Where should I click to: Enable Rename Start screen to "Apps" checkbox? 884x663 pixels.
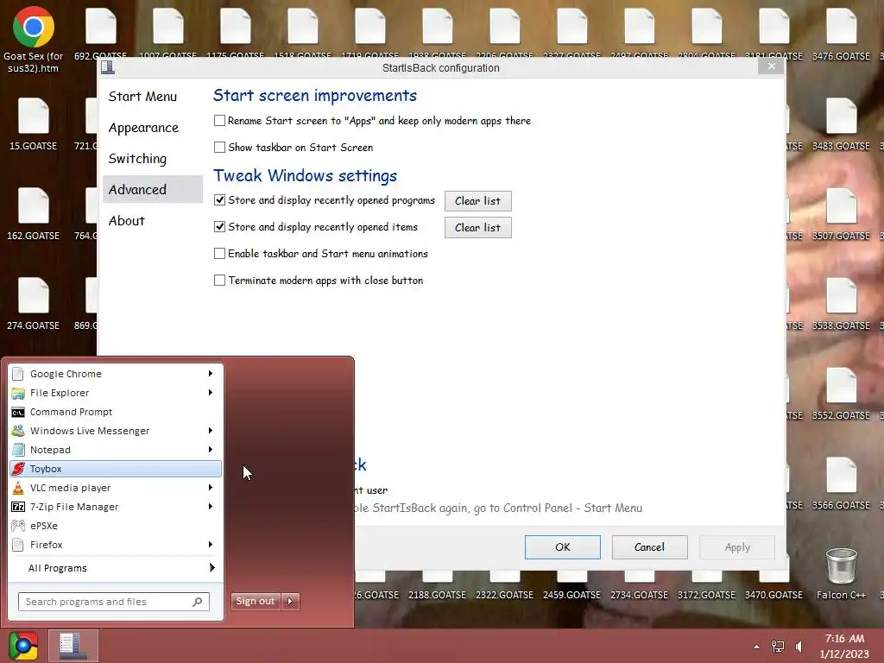click(219, 121)
